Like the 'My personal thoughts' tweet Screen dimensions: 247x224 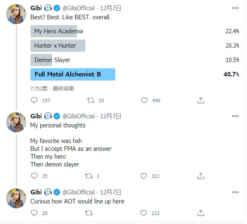(144, 176)
